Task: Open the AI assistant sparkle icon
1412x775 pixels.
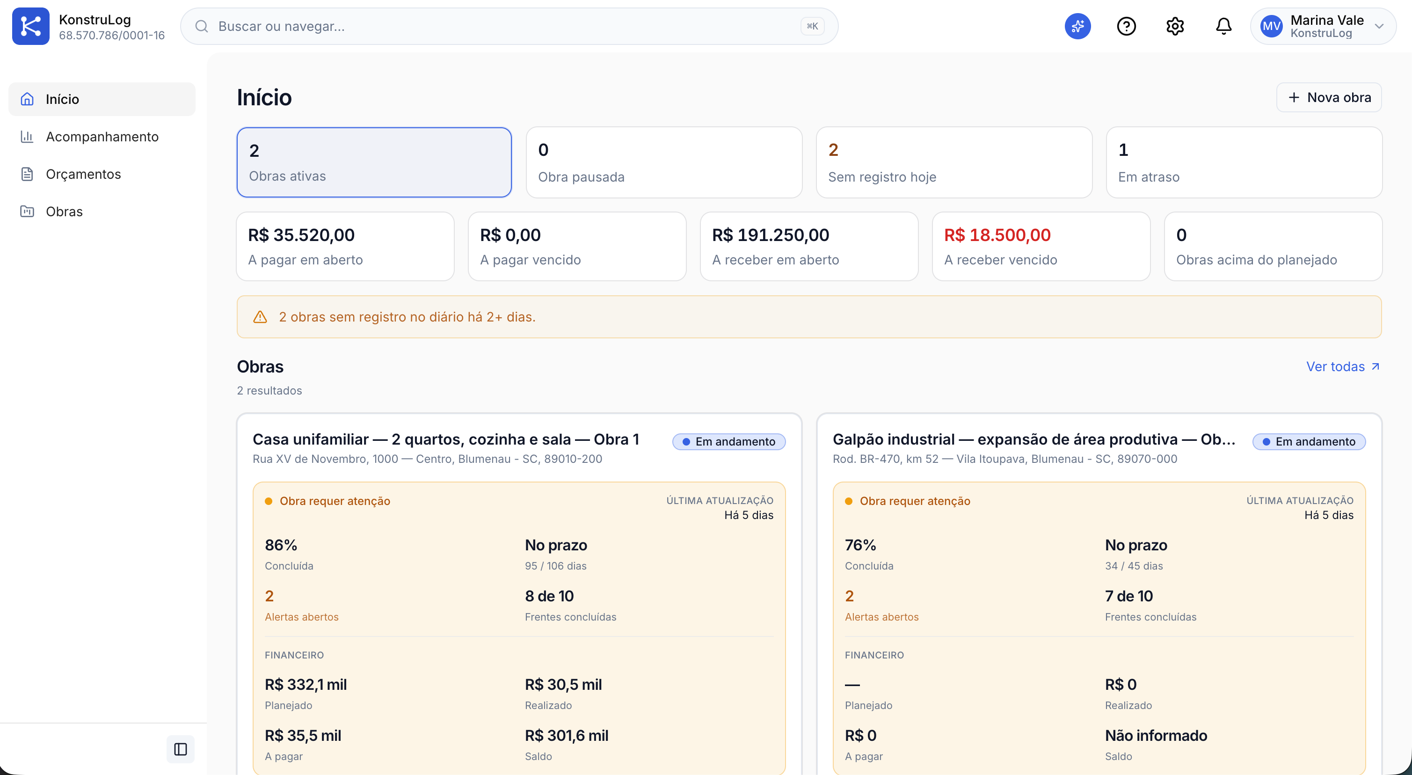Action: [1077, 26]
